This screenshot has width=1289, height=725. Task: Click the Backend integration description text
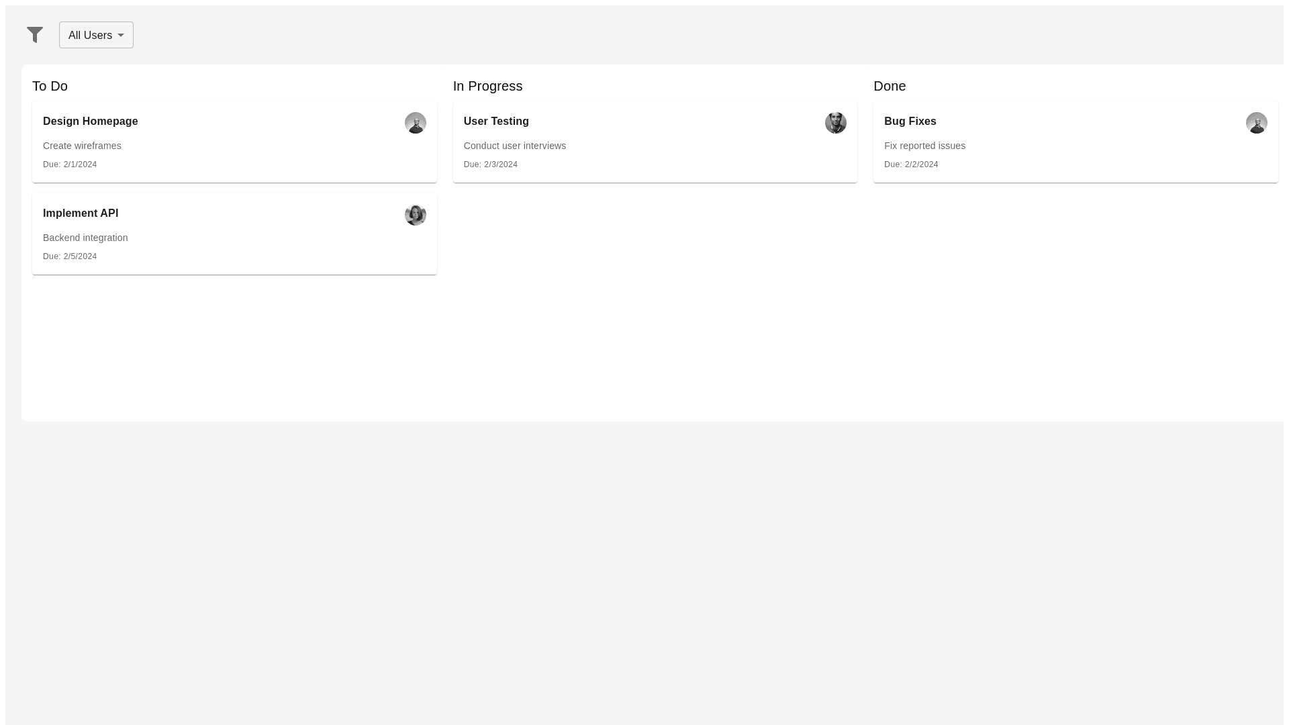click(x=85, y=238)
